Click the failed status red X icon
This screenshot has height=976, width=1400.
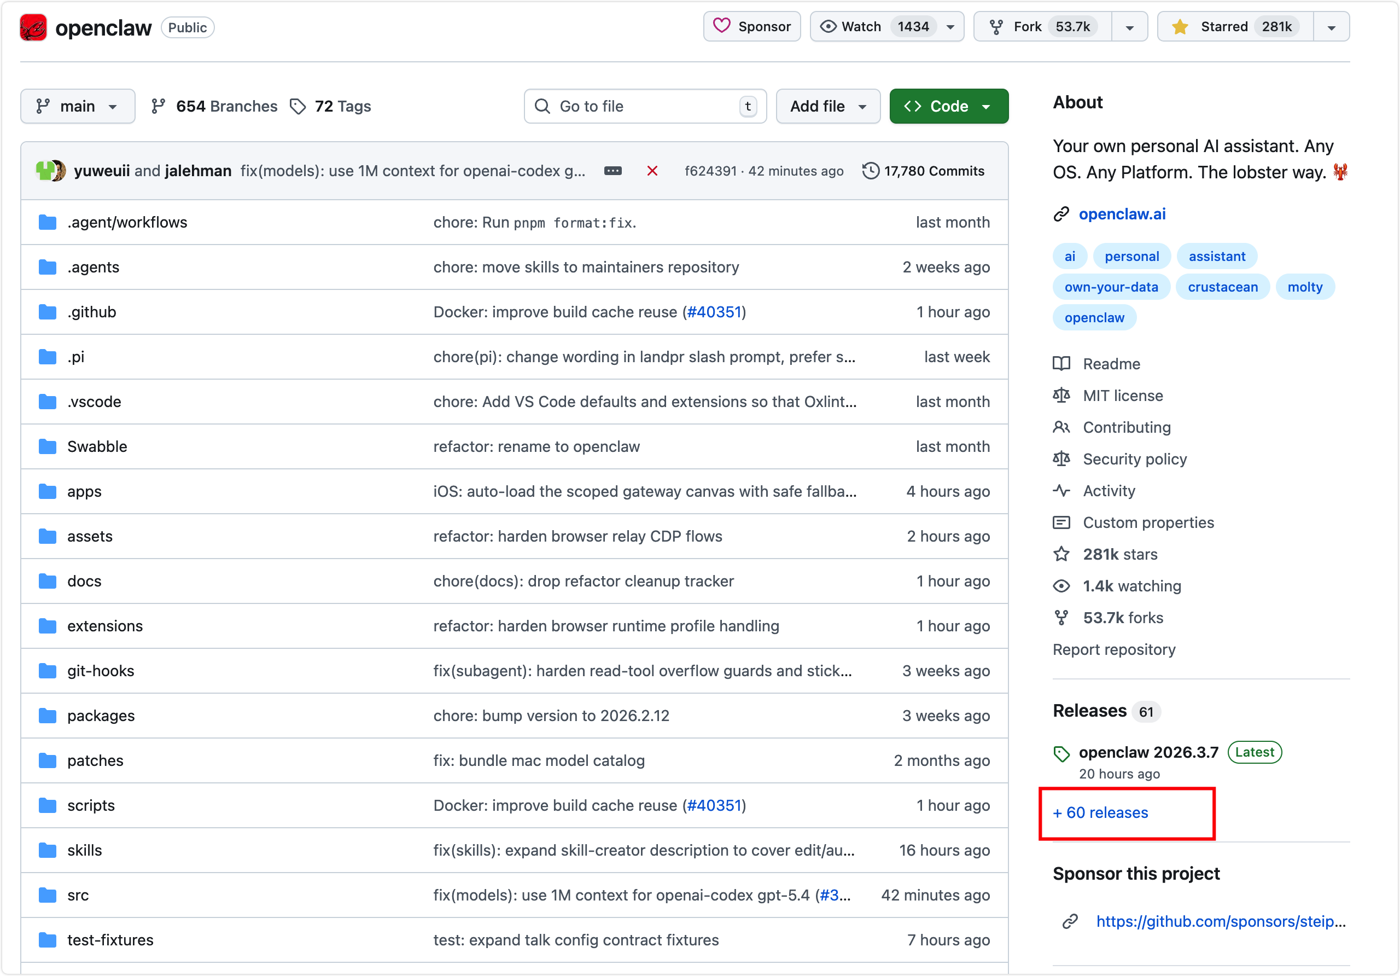click(652, 171)
